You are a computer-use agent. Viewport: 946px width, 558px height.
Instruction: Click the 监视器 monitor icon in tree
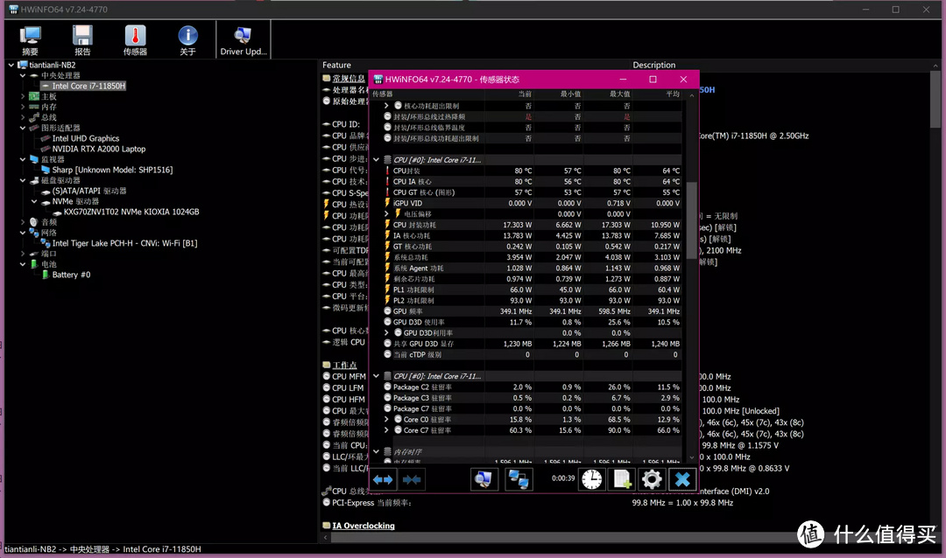(34, 160)
